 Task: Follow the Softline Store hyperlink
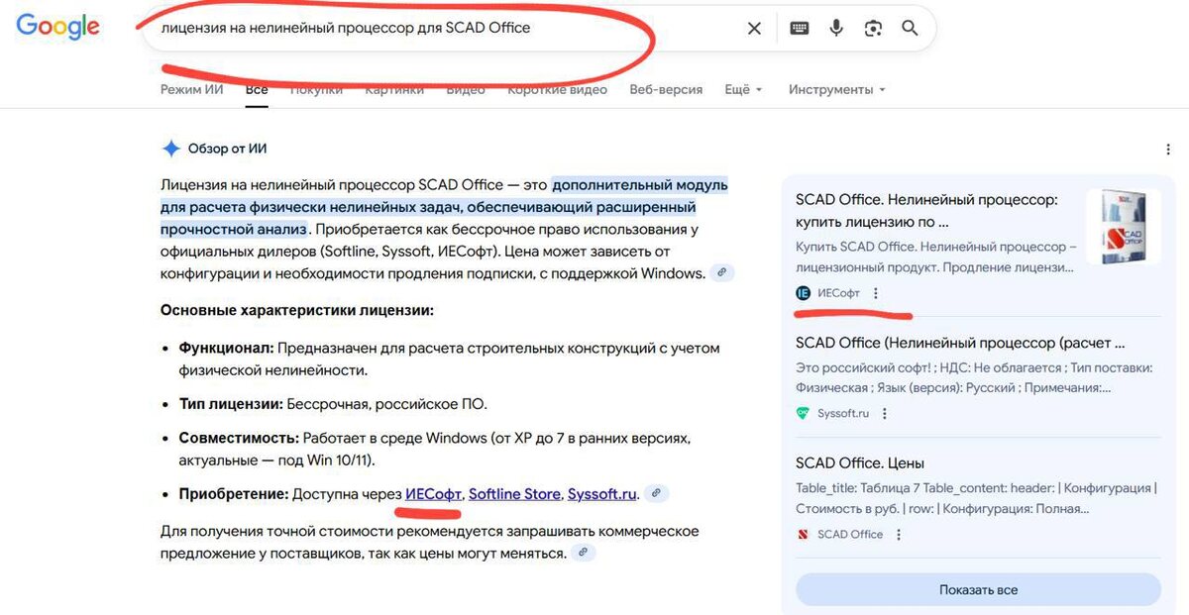515,493
